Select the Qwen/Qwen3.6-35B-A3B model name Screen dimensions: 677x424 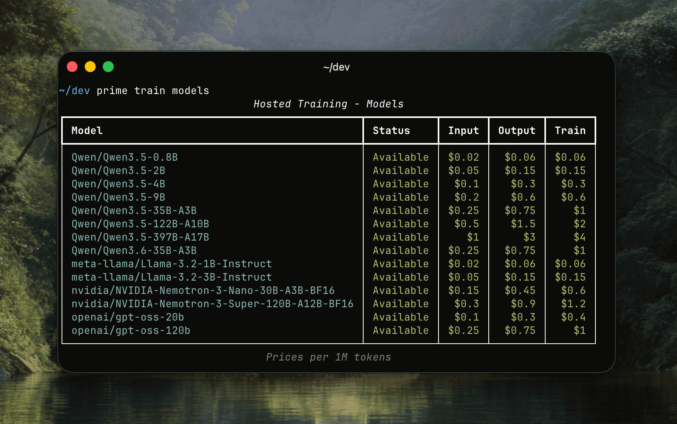pos(134,251)
